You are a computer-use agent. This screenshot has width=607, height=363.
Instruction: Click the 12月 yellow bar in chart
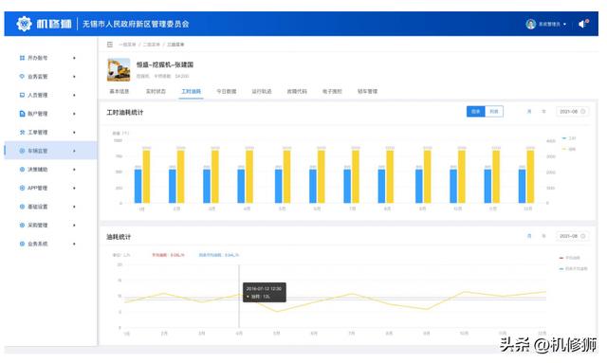tap(530, 177)
